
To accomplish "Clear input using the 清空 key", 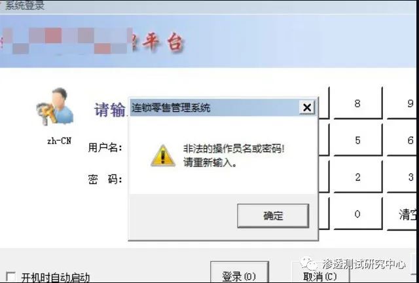I will coord(403,214).
